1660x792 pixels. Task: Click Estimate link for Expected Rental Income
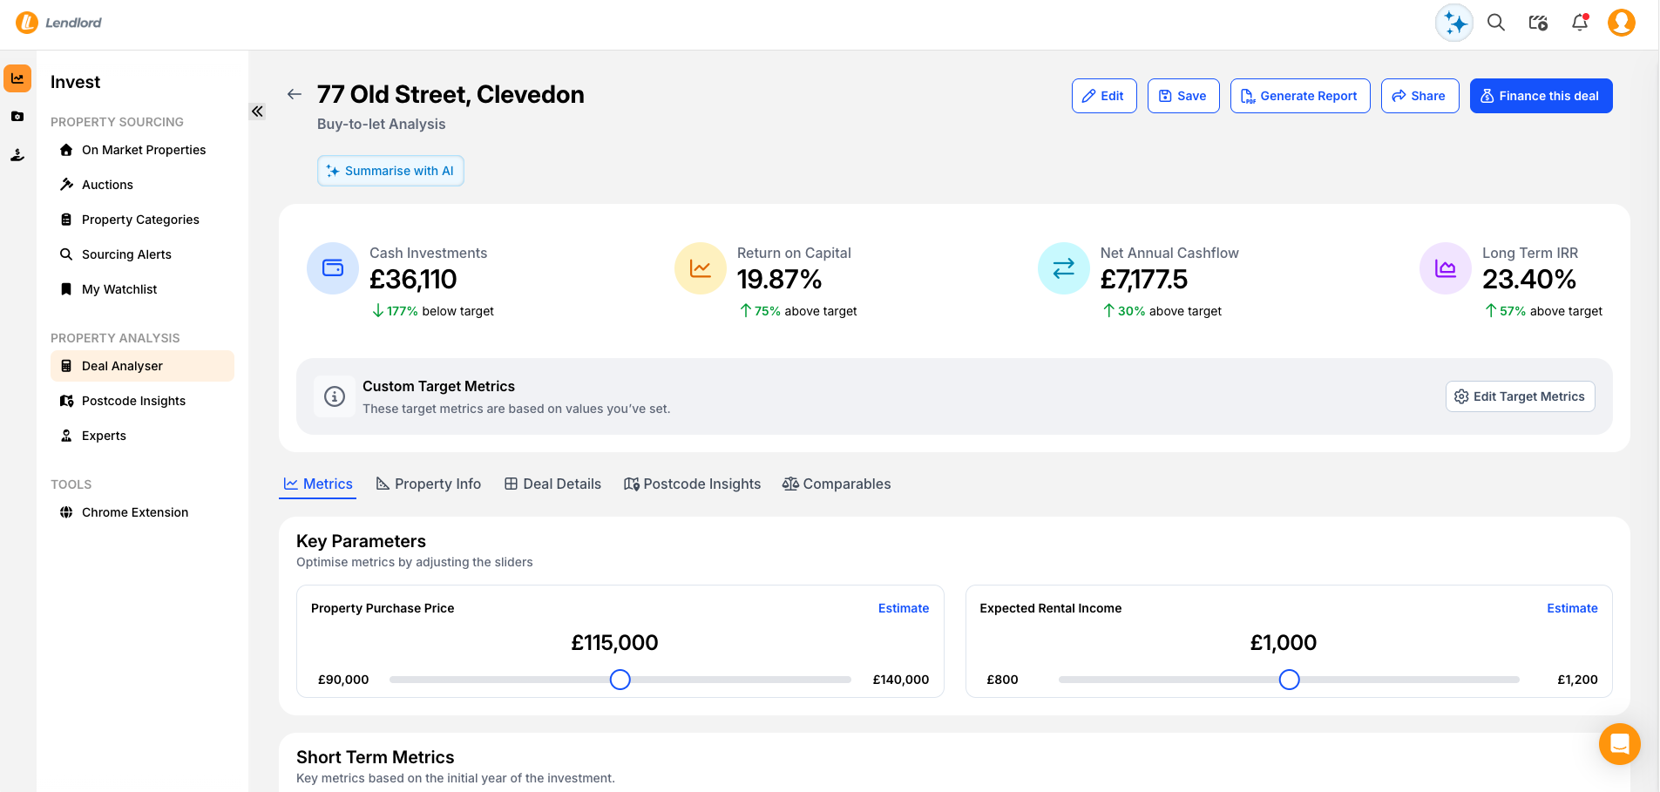[1572, 608]
